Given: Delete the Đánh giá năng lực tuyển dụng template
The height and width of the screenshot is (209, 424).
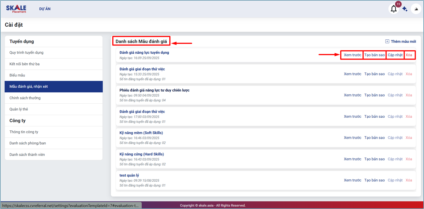Looking at the screenshot, I should 409,55.
